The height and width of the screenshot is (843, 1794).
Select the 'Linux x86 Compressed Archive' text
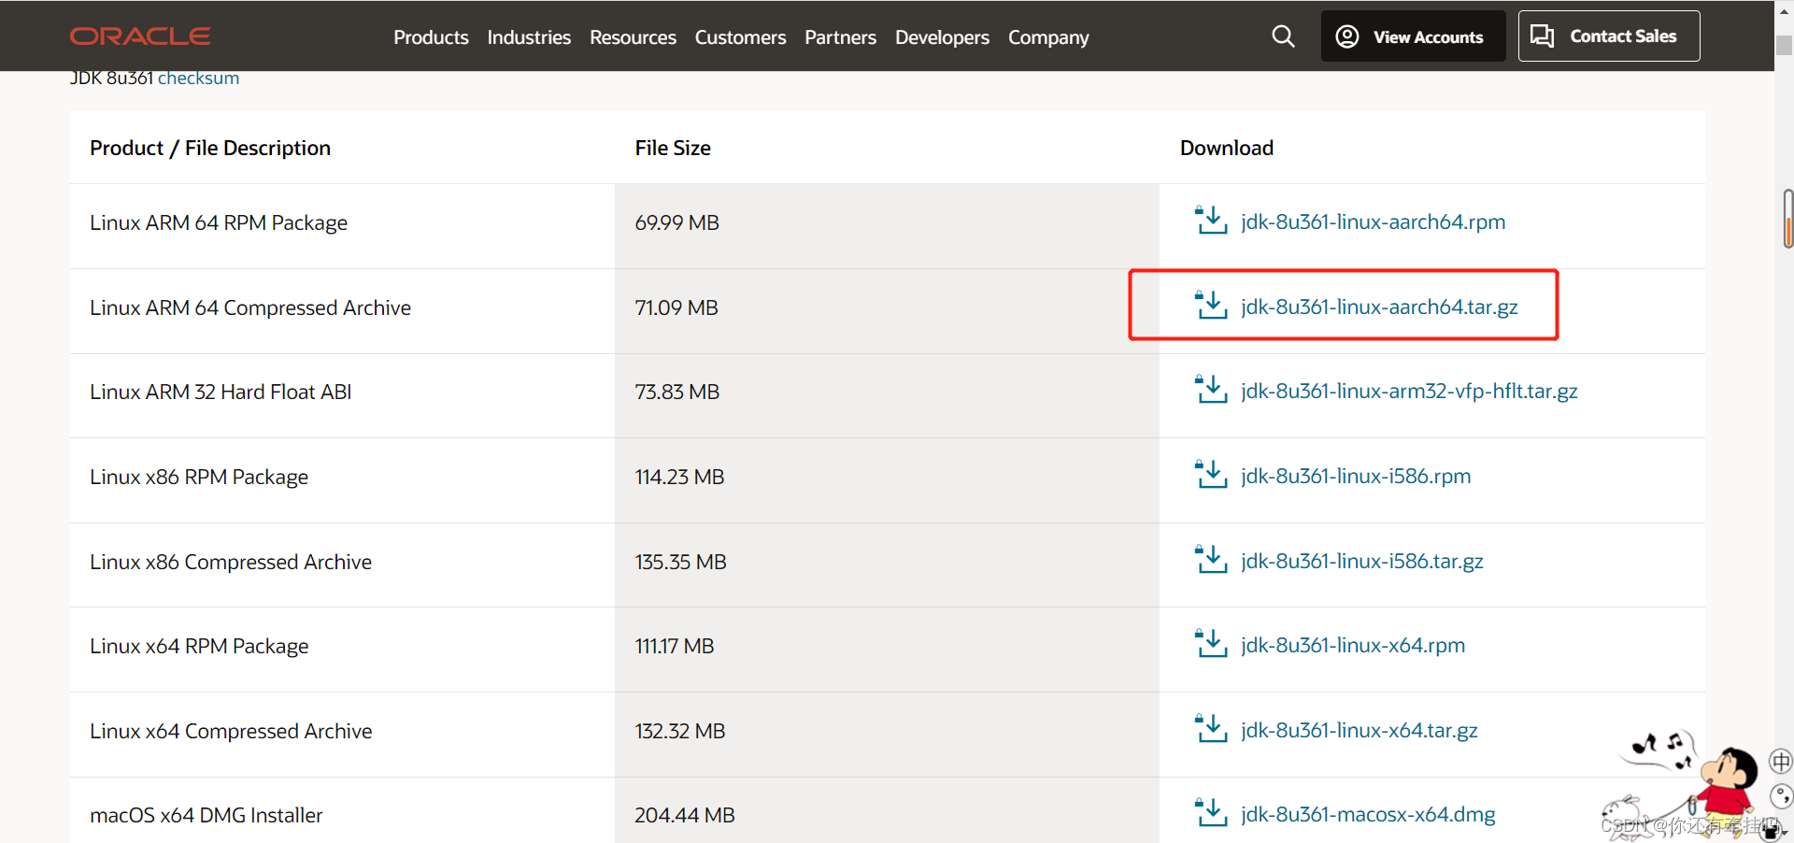click(231, 562)
